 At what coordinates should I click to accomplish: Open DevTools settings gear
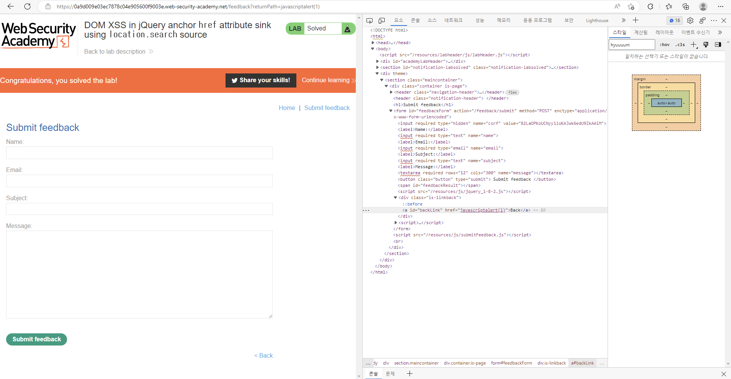[690, 21]
